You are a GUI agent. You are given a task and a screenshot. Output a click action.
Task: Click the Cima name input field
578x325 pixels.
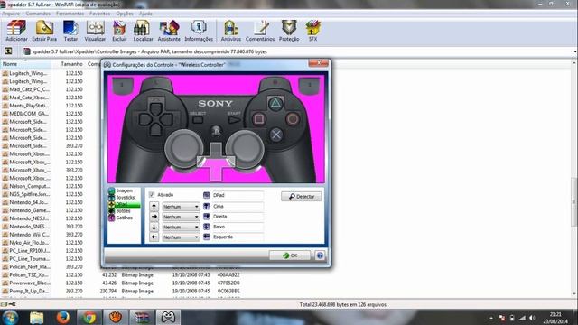point(238,207)
